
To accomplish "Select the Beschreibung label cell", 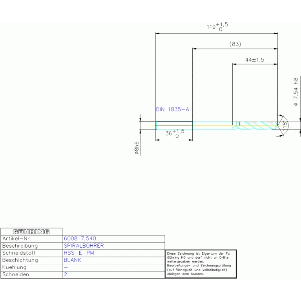I will 20,246.
